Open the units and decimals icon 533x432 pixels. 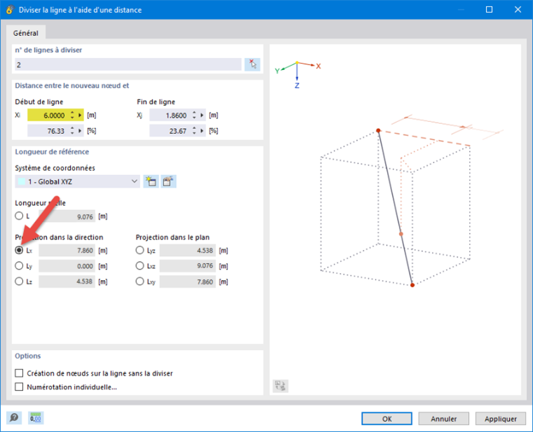coord(35,418)
